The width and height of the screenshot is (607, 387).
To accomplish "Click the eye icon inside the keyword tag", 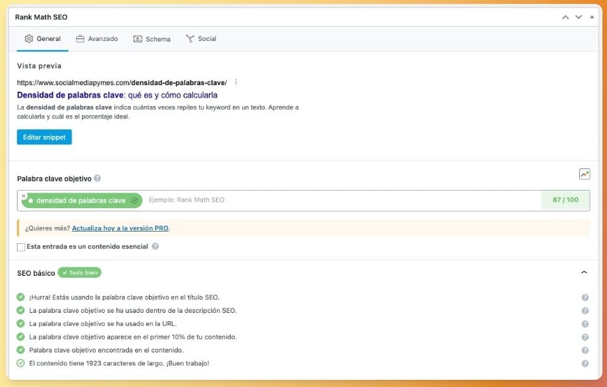I will (134, 200).
